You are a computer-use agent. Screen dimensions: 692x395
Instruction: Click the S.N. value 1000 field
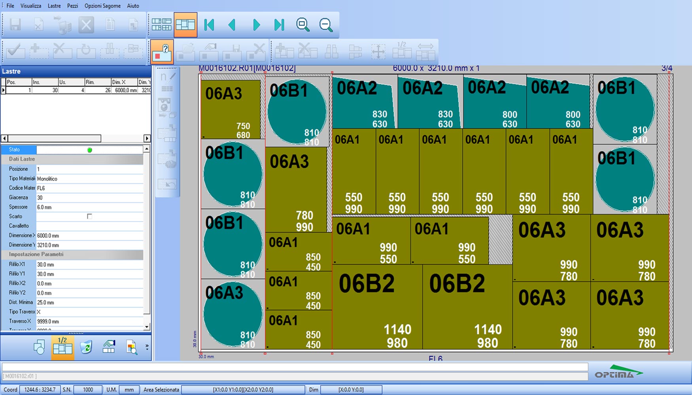coord(88,389)
